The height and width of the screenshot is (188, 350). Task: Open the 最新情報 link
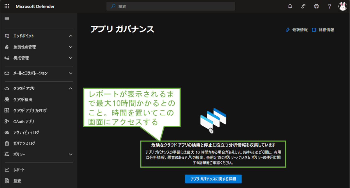[297, 30]
